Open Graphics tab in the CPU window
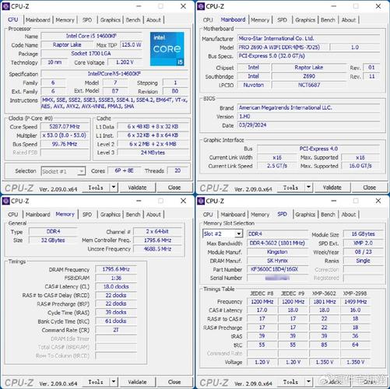The image size is (390, 389). pos(111,20)
